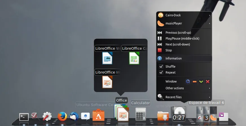Screen dimensions: 246x126
Task: Open LibreOffice Impress presentation icon
Action: click(107, 82)
